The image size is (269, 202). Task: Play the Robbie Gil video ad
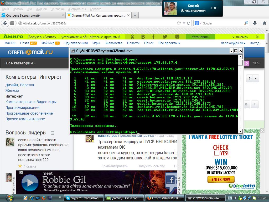point(30,183)
